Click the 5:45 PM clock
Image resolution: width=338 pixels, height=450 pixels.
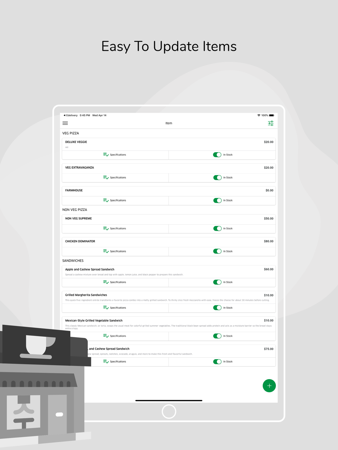[x=85, y=115]
